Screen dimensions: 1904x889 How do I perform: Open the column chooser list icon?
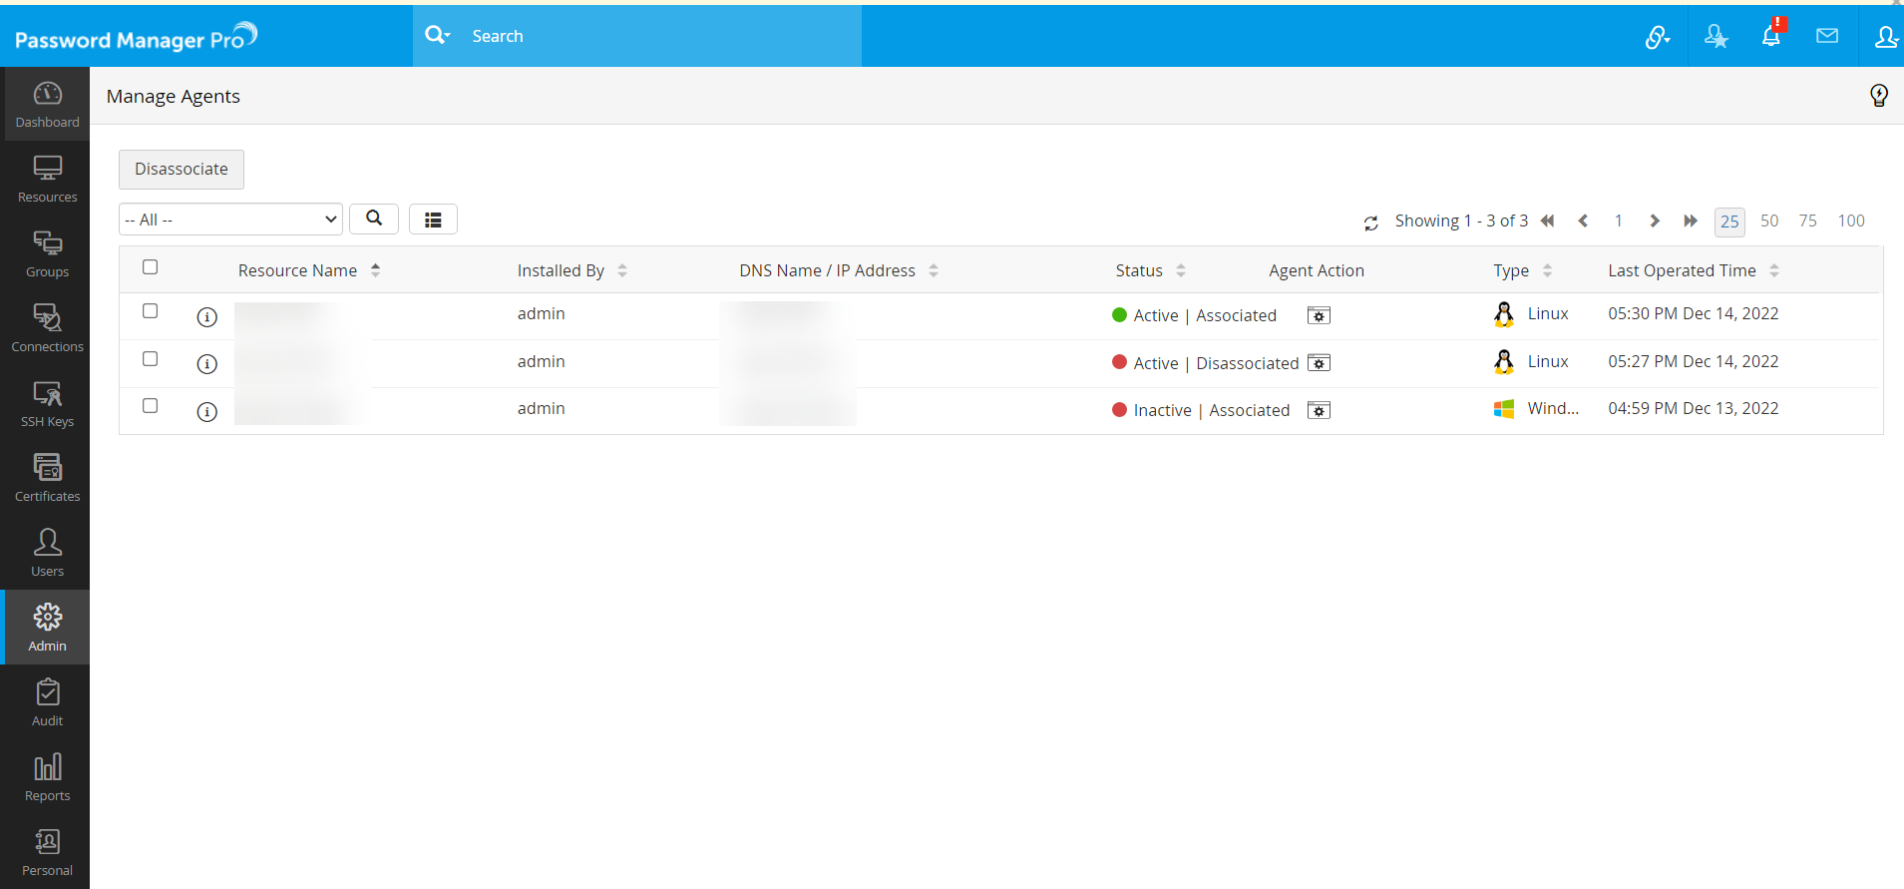pos(433,220)
